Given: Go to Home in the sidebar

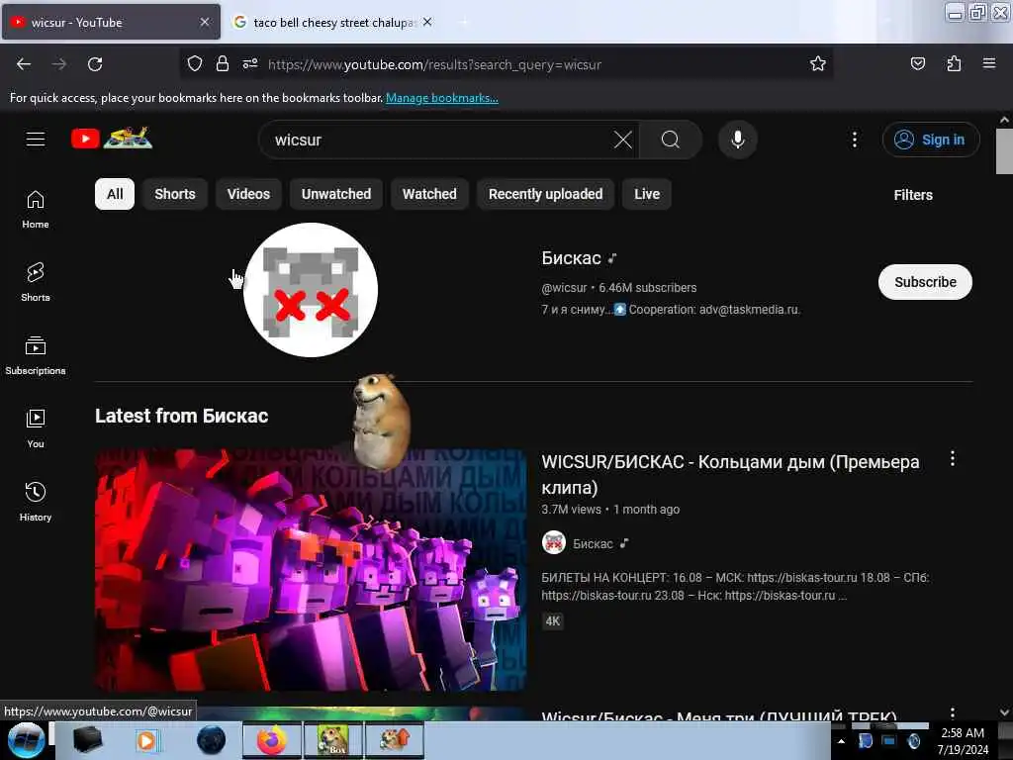Looking at the screenshot, I should click(x=36, y=210).
